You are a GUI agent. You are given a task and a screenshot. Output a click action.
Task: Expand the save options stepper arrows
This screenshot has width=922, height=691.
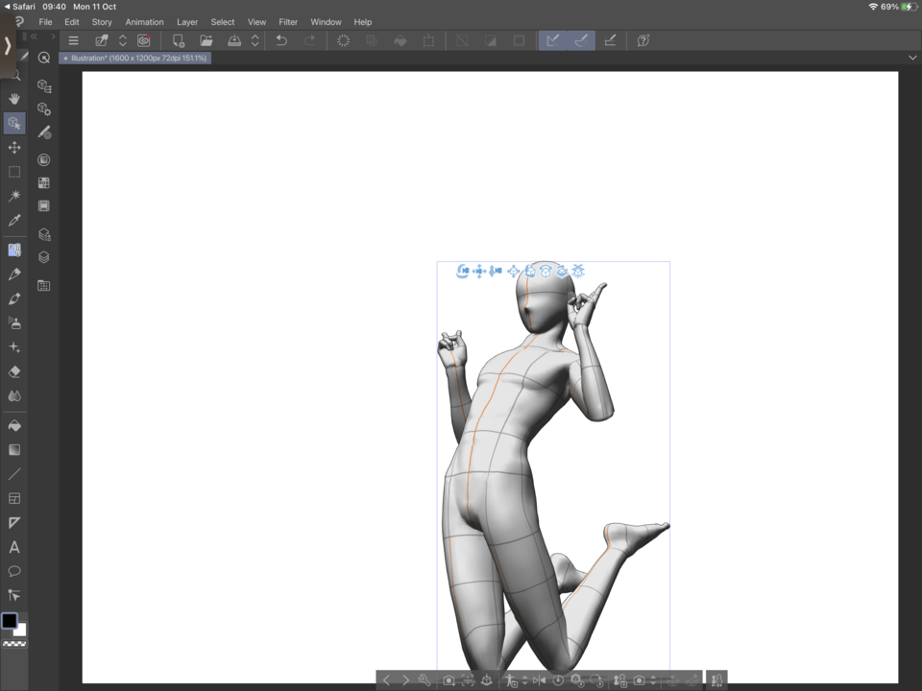click(x=255, y=40)
